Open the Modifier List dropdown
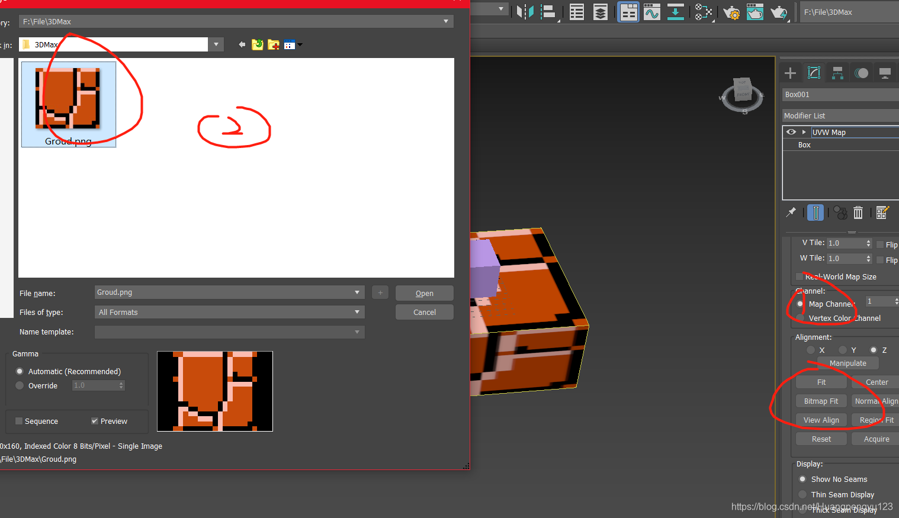899x518 pixels. [x=840, y=115]
